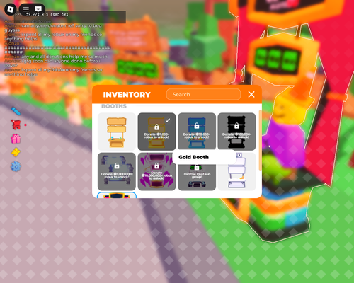Image resolution: width=354 pixels, height=283 pixels.
Task: Click the 'Gold Booth' tooltip text
Action: click(x=193, y=157)
